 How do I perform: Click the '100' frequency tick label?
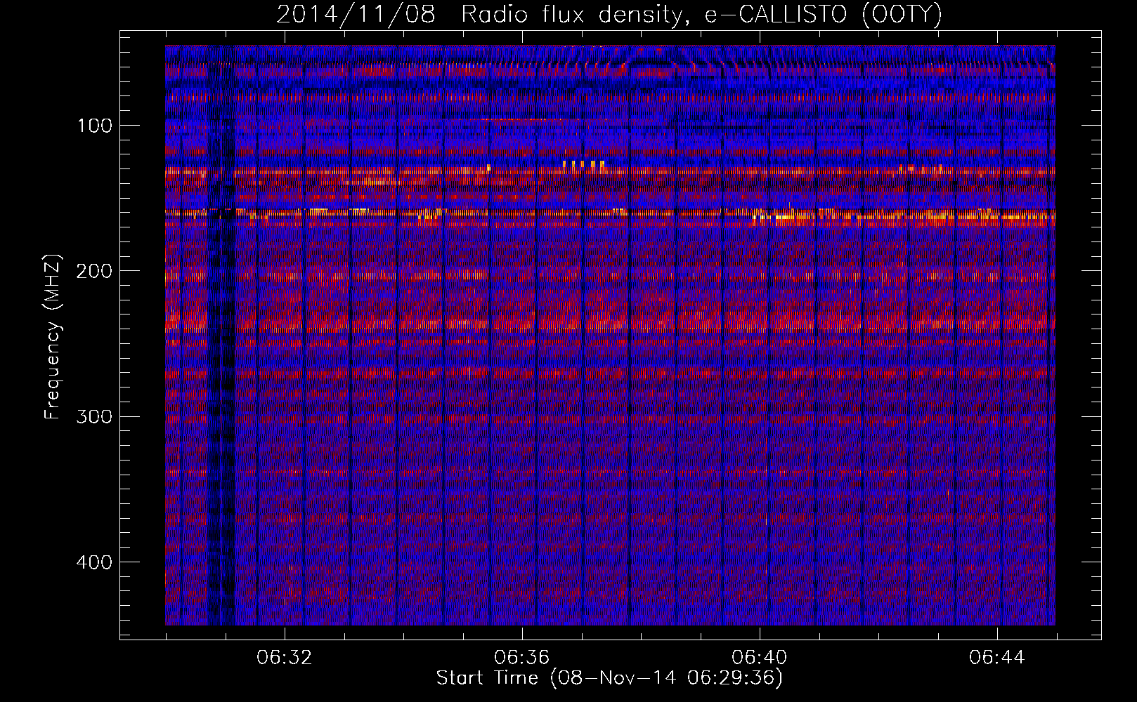tap(94, 126)
